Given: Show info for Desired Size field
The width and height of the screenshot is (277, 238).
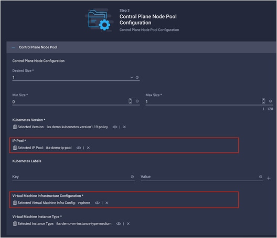Looking at the screenshot, I should [137, 77].
